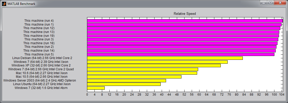This screenshot has height=103, width=288.
Task: Select the 'This machine (run 19)' label
Action: point(39,36)
